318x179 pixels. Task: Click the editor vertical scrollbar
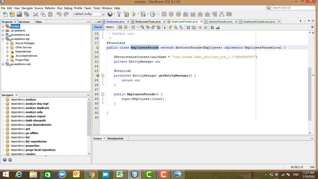[310, 94]
